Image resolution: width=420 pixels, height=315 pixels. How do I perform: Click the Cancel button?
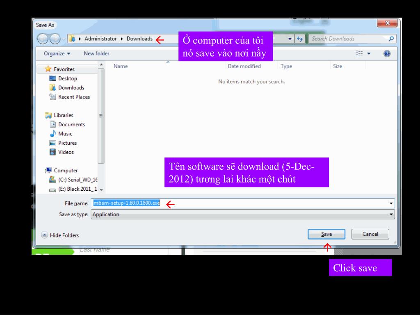pyautogui.click(x=370, y=234)
